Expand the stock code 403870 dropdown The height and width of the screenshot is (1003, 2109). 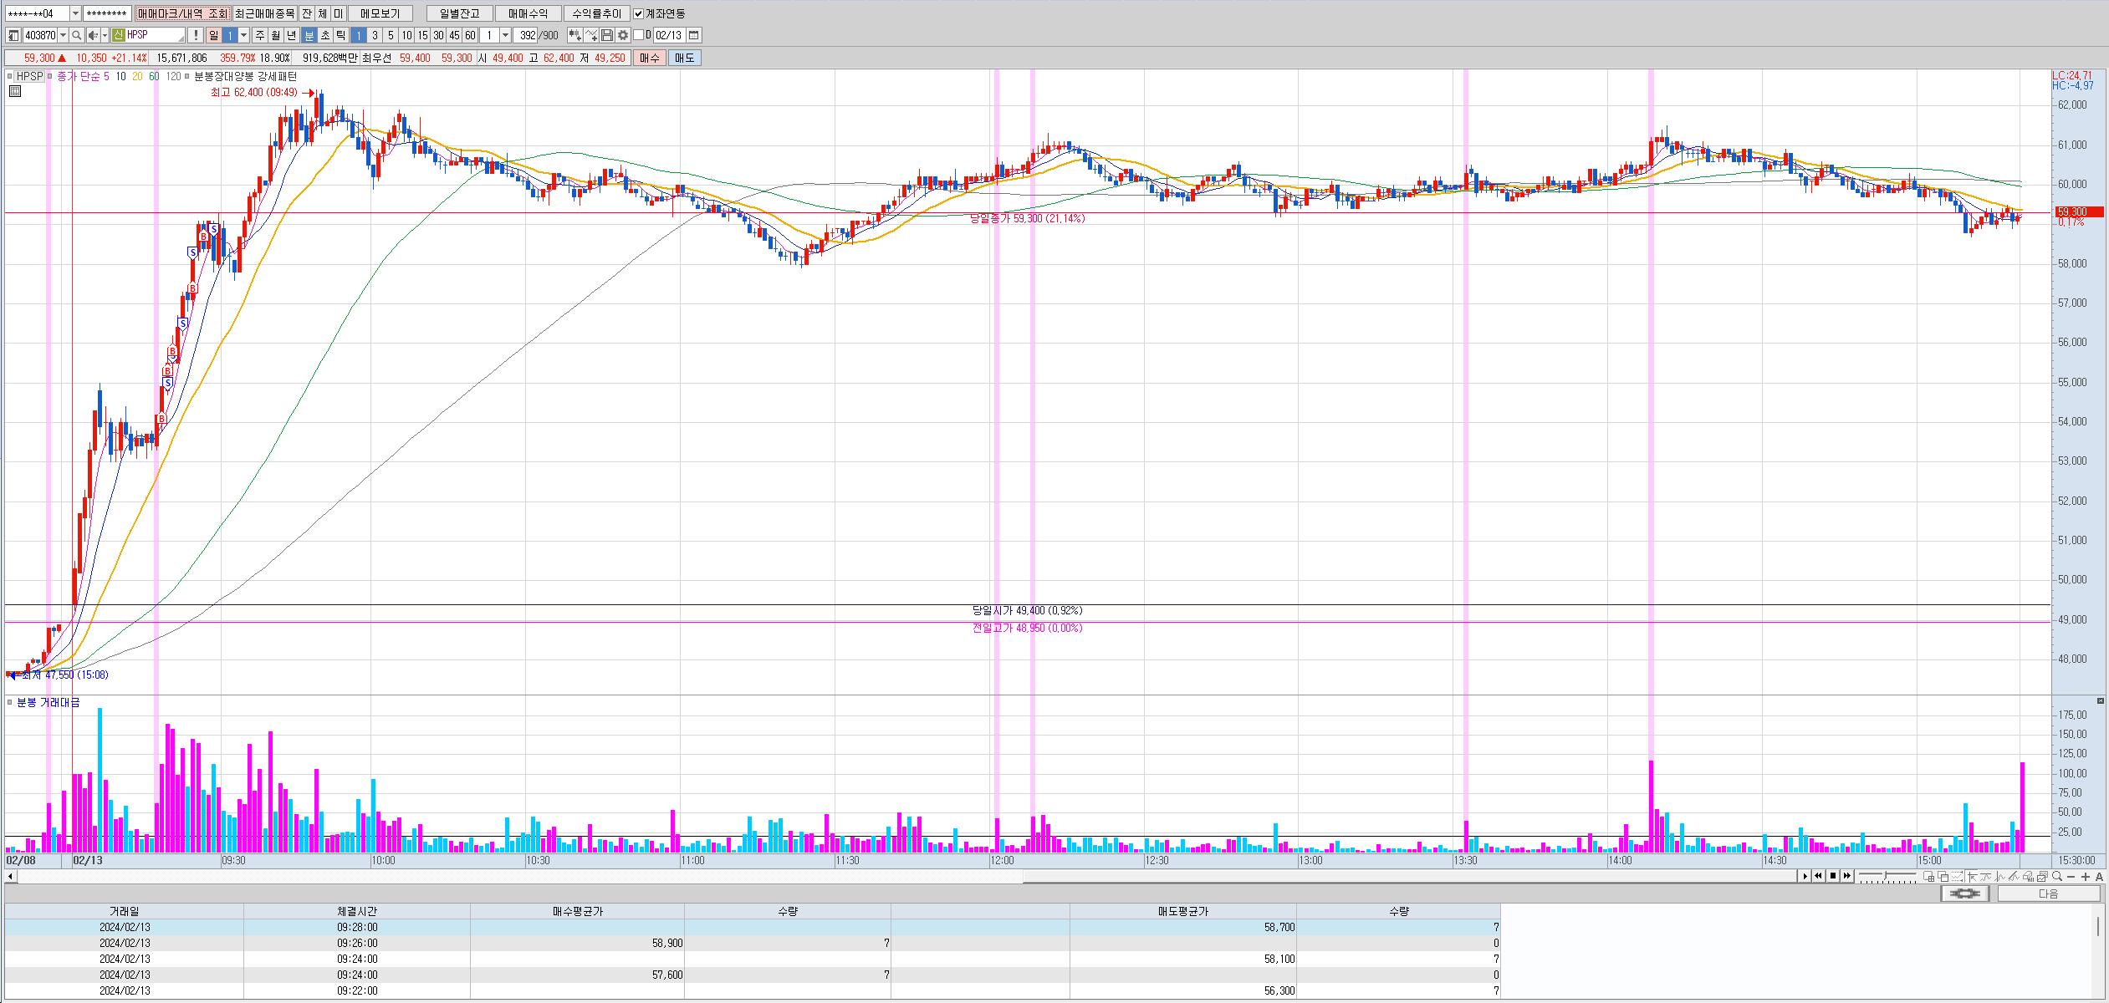[64, 35]
